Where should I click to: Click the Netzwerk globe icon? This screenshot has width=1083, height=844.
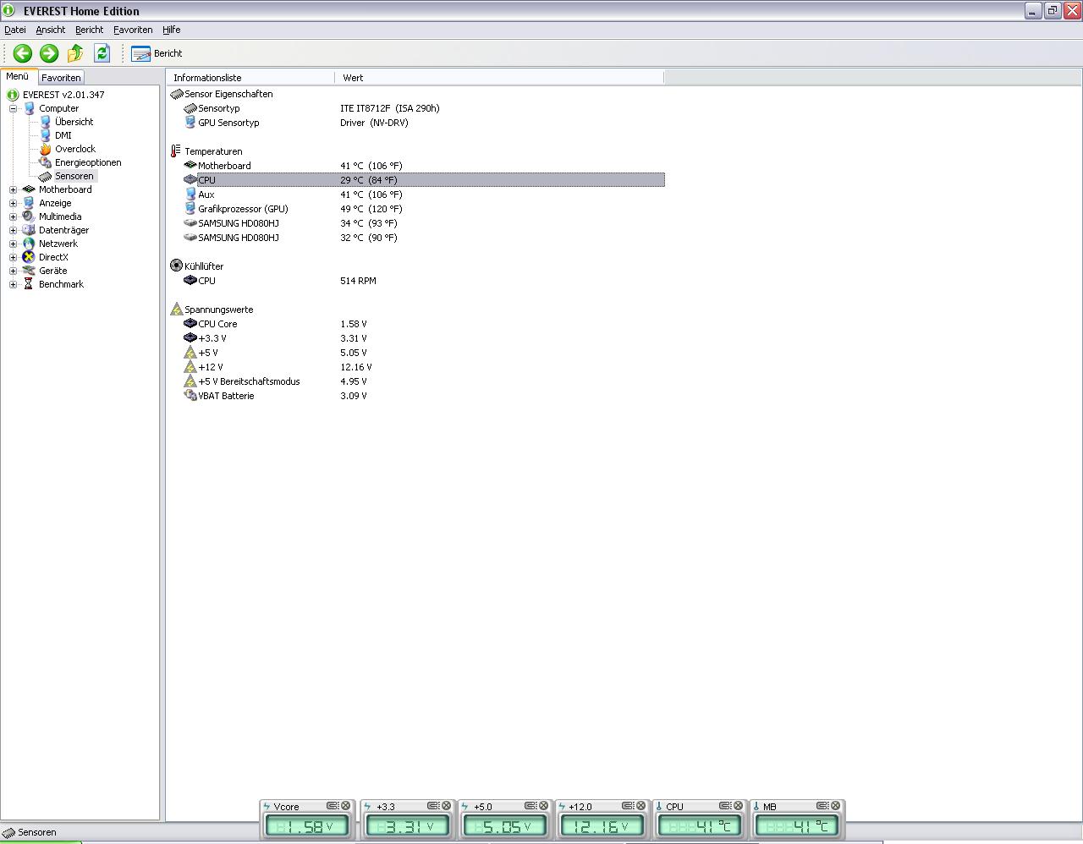[x=29, y=244]
